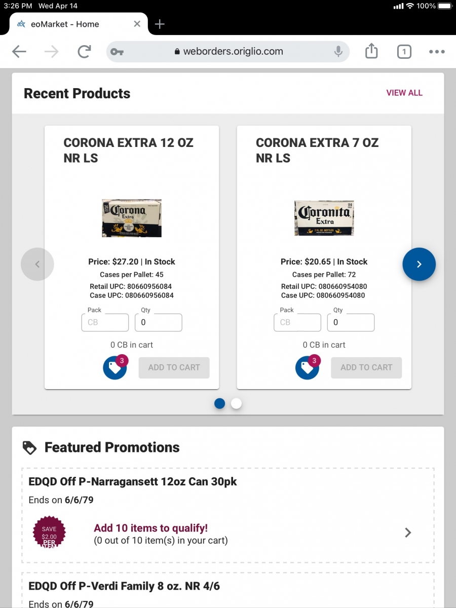
Task: Open the browser share sheet
Action: tap(371, 51)
